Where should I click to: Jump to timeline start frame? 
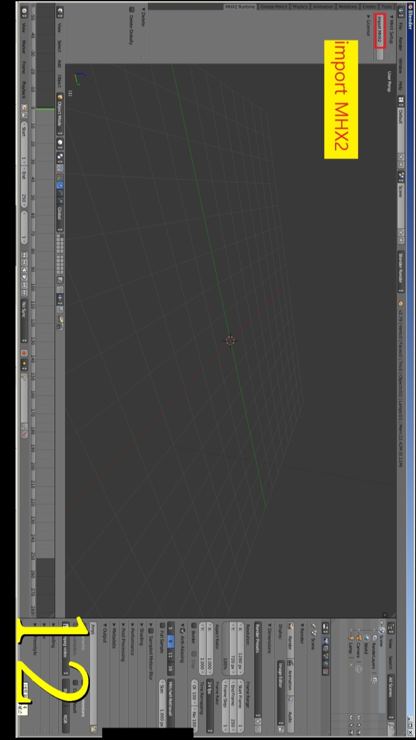tap(24, 255)
